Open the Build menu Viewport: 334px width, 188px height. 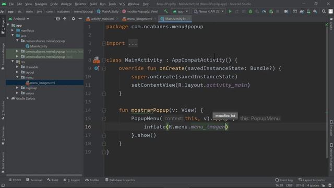coord(93,4)
